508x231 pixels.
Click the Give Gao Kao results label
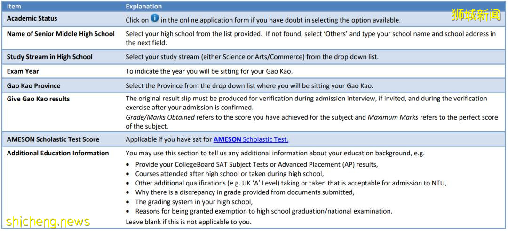point(38,99)
